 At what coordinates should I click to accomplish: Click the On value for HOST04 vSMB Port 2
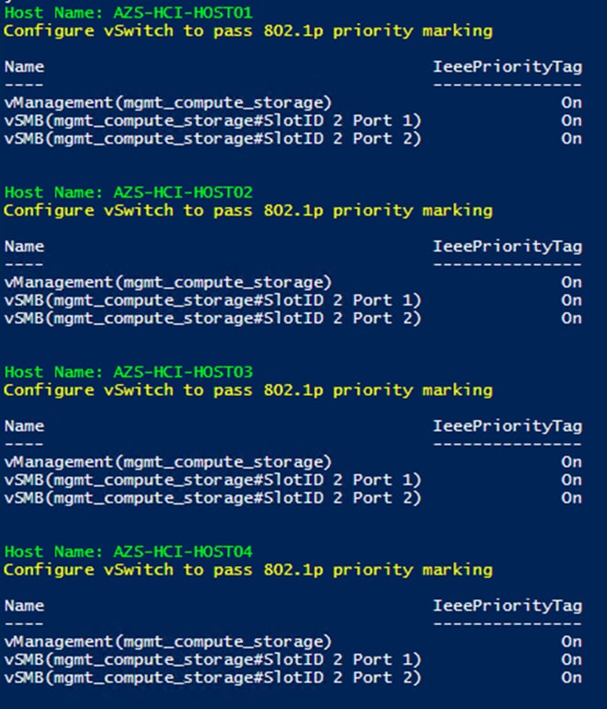(571, 678)
